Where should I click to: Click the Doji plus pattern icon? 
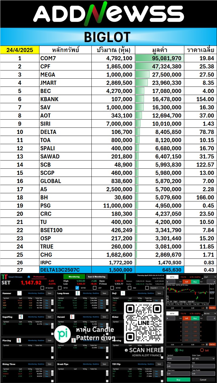[x=123, y=293]
